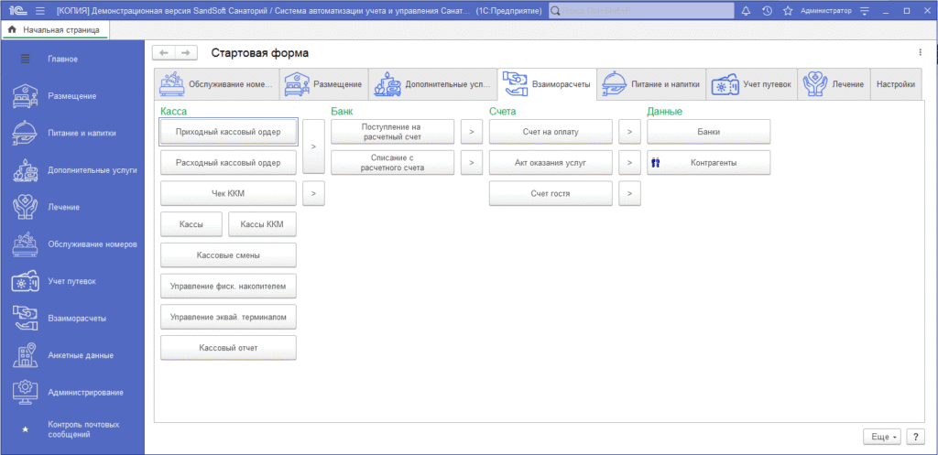The width and height of the screenshot is (938, 455).
Task: Switch to the Питание и напитки tab
Action: pyautogui.click(x=652, y=84)
